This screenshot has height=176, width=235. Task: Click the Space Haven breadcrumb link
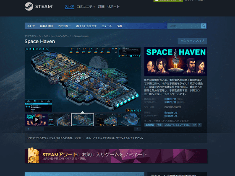coord(81,36)
